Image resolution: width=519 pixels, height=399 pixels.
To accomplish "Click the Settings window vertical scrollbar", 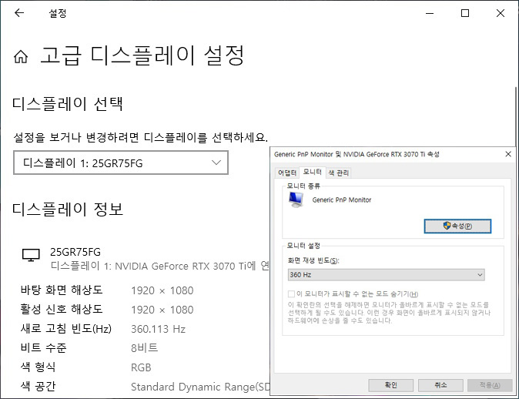I will click(x=516, y=116).
